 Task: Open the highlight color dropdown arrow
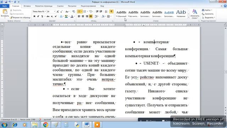coord(69,16)
